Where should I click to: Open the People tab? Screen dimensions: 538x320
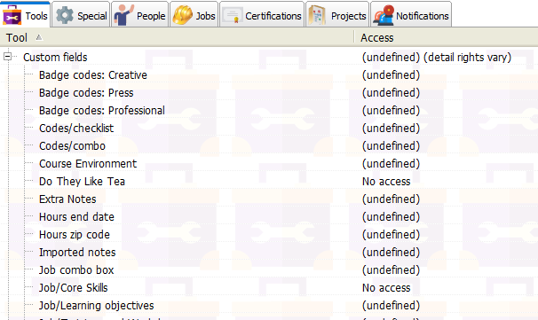coord(139,14)
